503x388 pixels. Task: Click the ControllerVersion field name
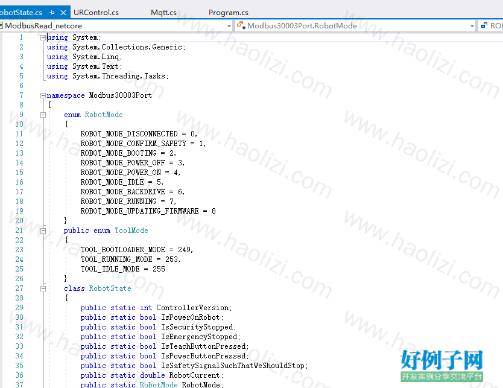[x=192, y=308]
